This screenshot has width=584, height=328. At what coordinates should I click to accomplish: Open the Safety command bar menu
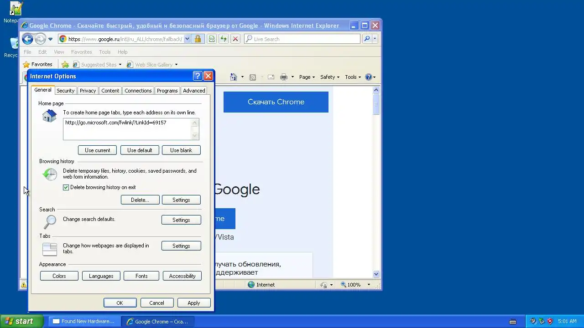(x=329, y=77)
